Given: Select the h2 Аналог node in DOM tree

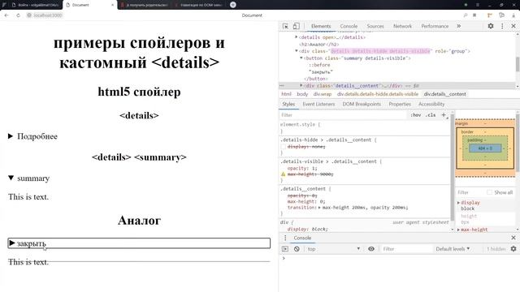Looking at the screenshot, I should 318,44.
